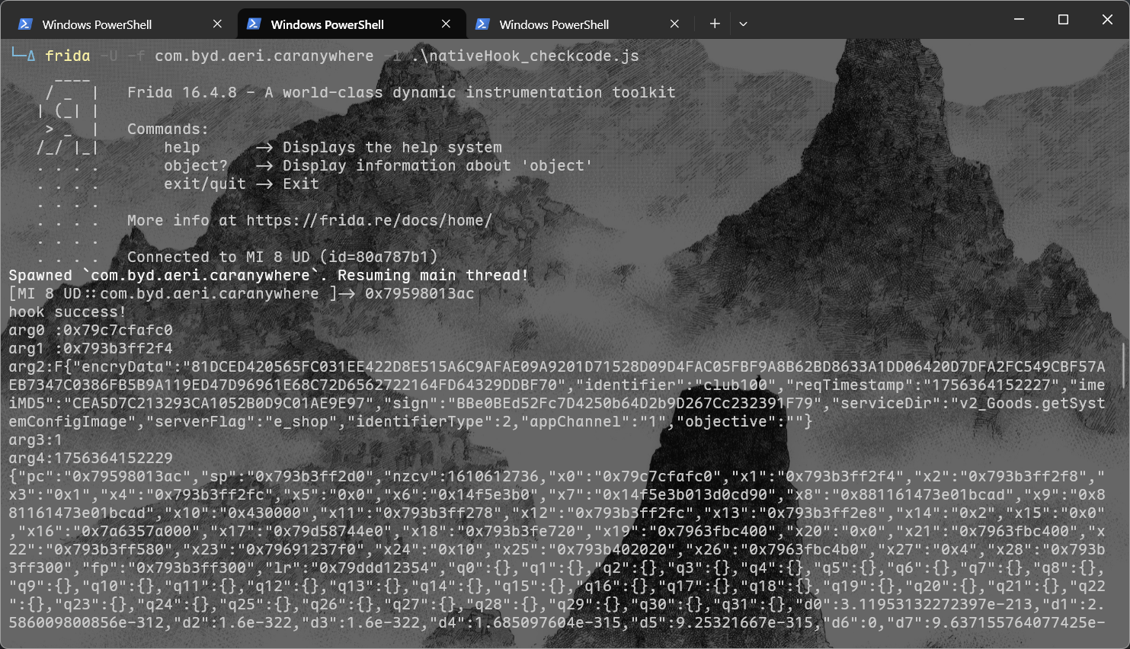The width and height of the screenshot is (1130, 649).
Task: Open the new tab profile dropdown
Action: click(743, 24)
